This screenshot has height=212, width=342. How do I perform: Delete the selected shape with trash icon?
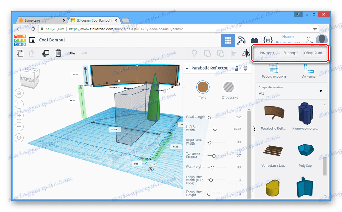(59, 53)
